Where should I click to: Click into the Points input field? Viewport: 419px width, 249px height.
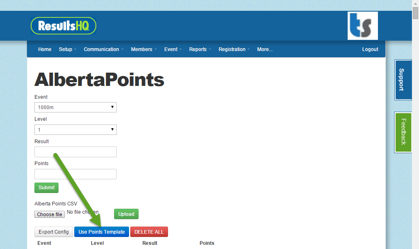point(76,174)
